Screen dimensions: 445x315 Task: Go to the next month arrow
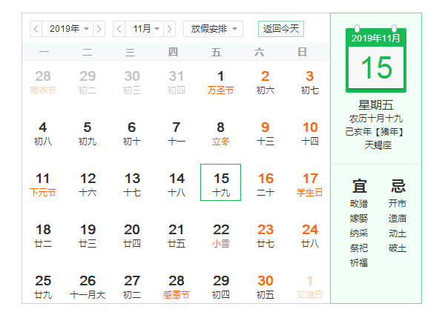172,29
